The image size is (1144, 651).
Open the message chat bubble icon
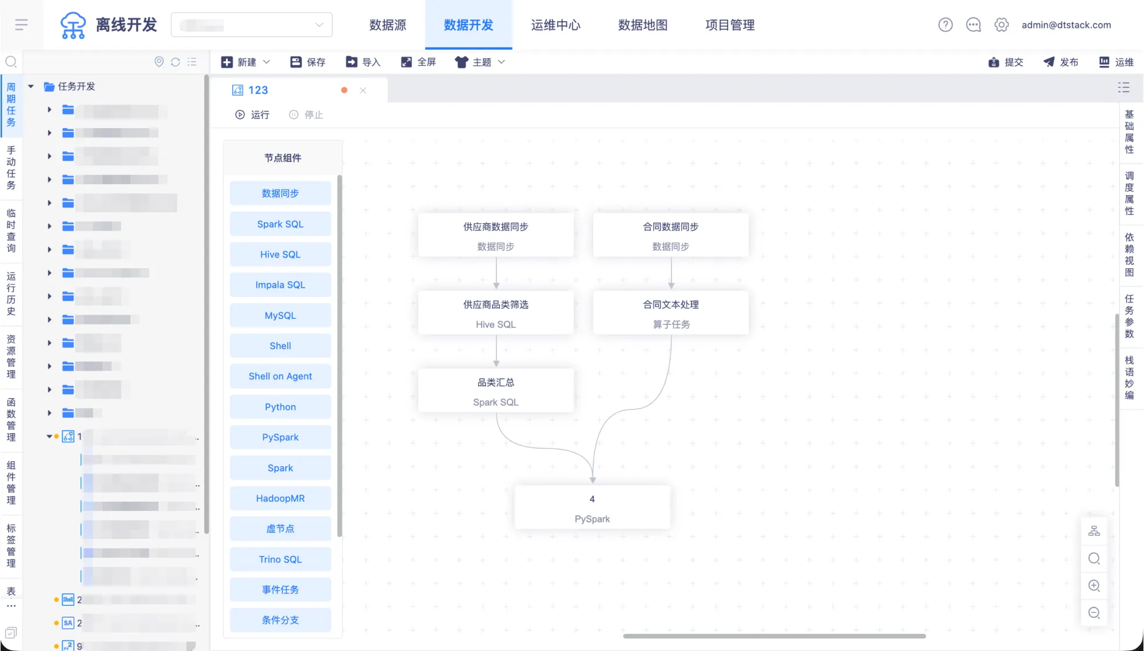pos(974,25)
